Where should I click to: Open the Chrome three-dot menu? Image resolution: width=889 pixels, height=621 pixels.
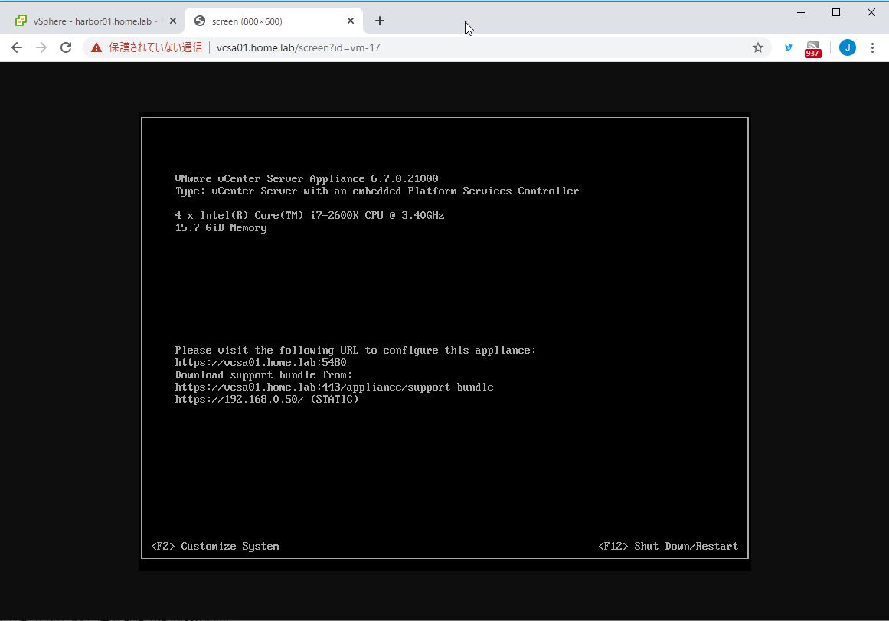(x=873, y=47)
